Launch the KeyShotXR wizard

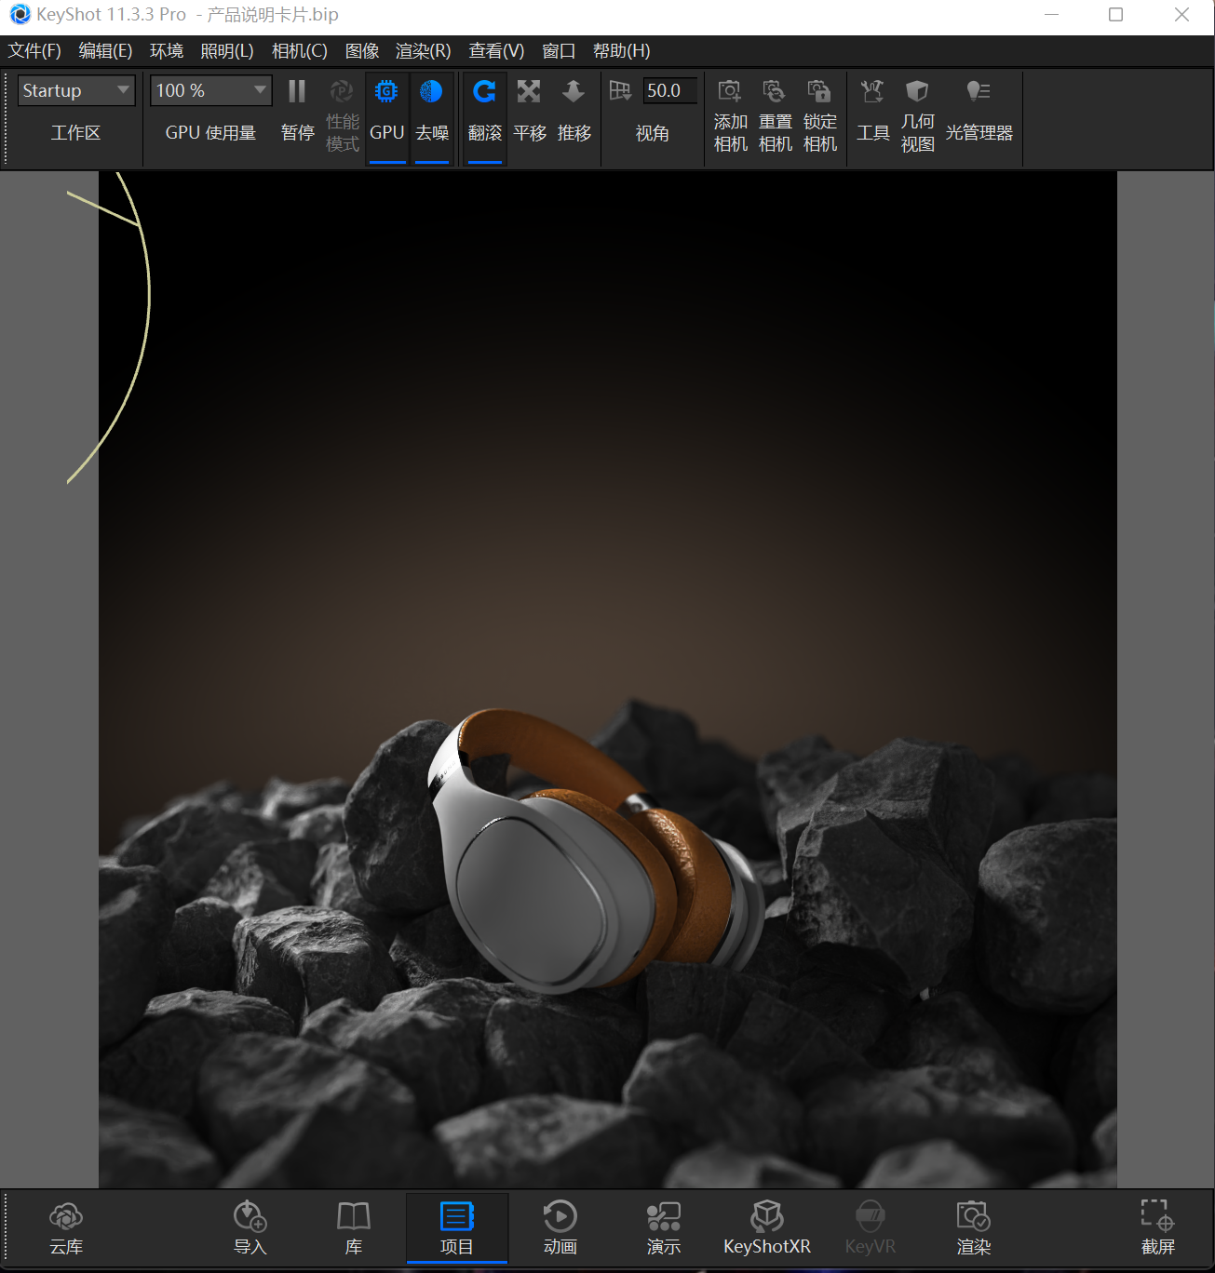766,1227
